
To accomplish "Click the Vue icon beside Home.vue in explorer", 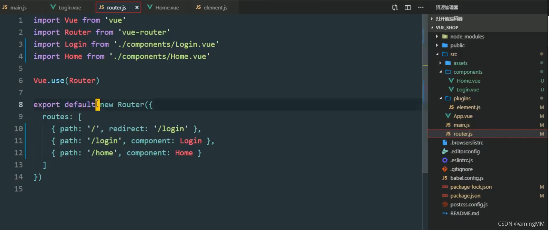I will click(x=451, y=81).
